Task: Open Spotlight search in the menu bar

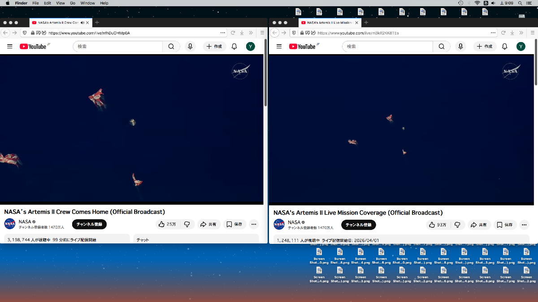Action: pyautogui.click(x=520, y=3)
